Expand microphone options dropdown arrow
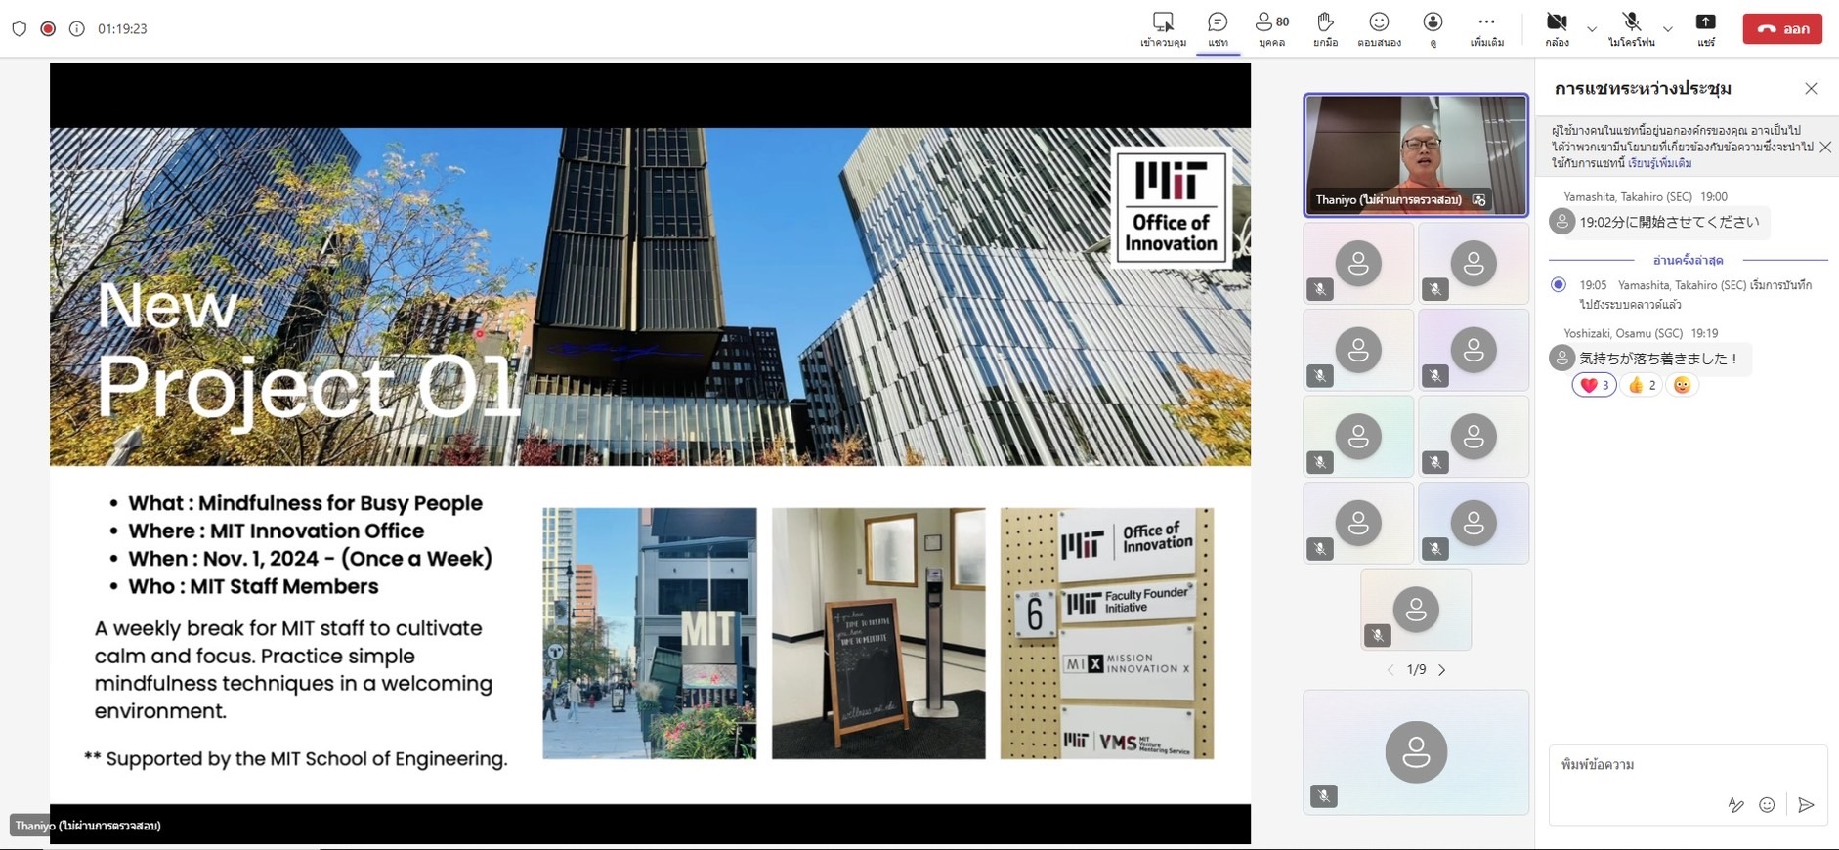This screenshot has width=1839, height=850. point(1668,29)
